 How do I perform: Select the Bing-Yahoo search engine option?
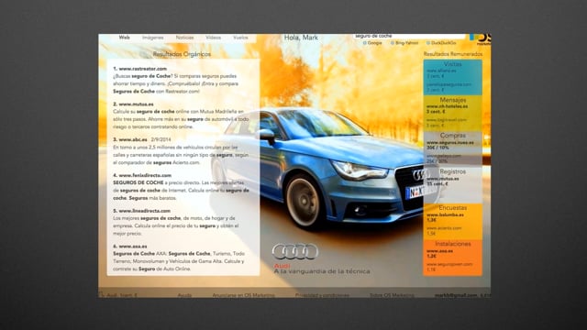pyautogui.click(x=404, y=43)
